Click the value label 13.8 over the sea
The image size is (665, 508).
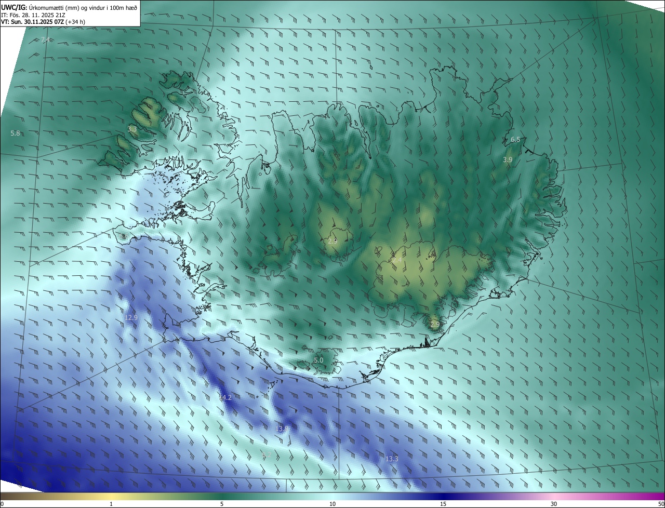coord(282,429)
